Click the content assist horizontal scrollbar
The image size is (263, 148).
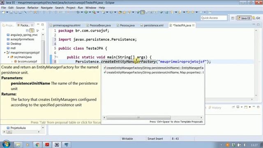[x=138, y=118]
